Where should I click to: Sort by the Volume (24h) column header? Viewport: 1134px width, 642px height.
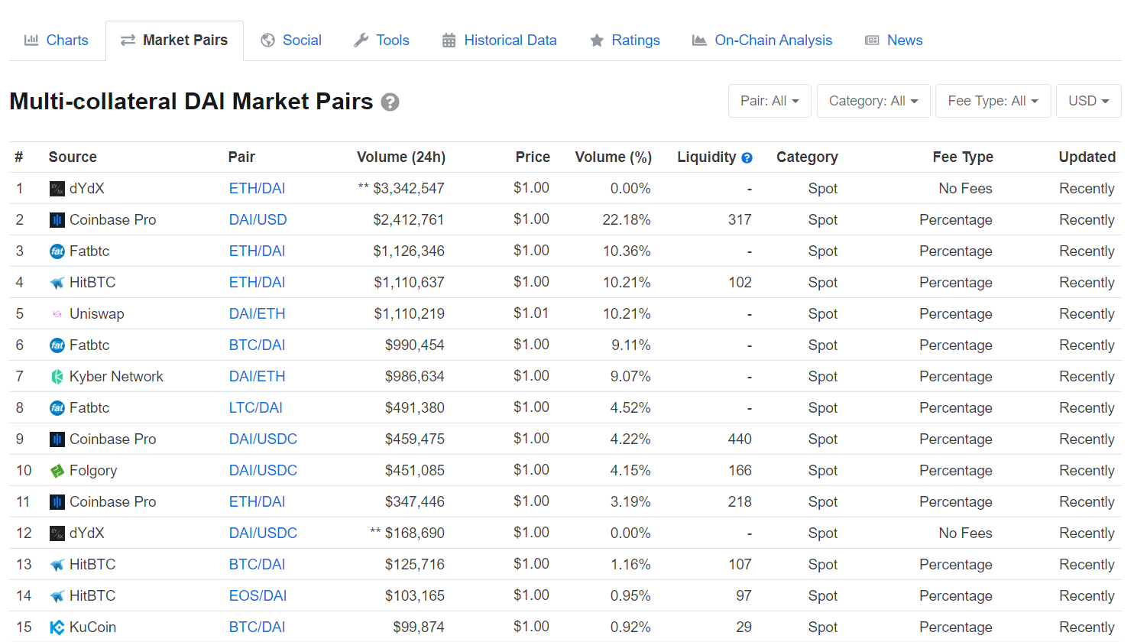[400, 157]
